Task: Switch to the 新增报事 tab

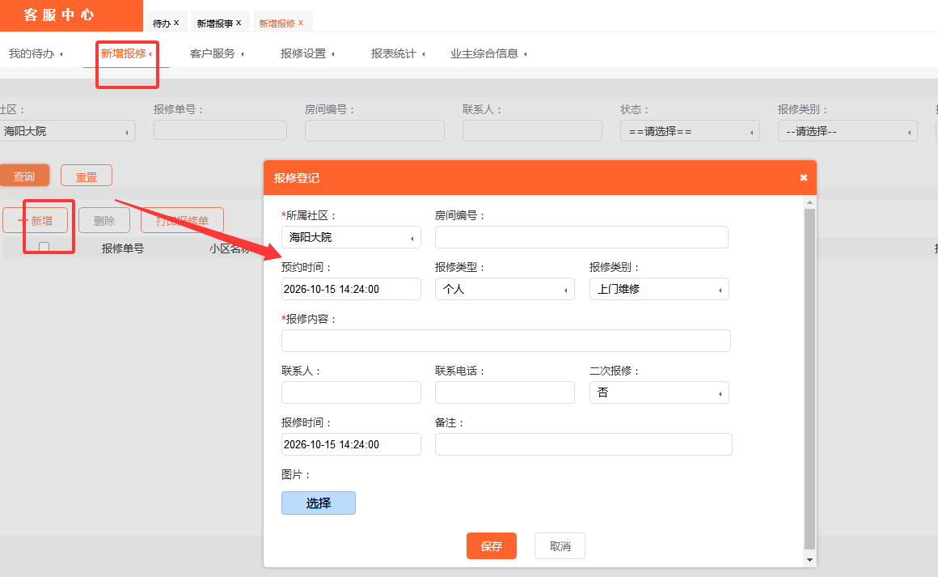Action: pos(215,23)
